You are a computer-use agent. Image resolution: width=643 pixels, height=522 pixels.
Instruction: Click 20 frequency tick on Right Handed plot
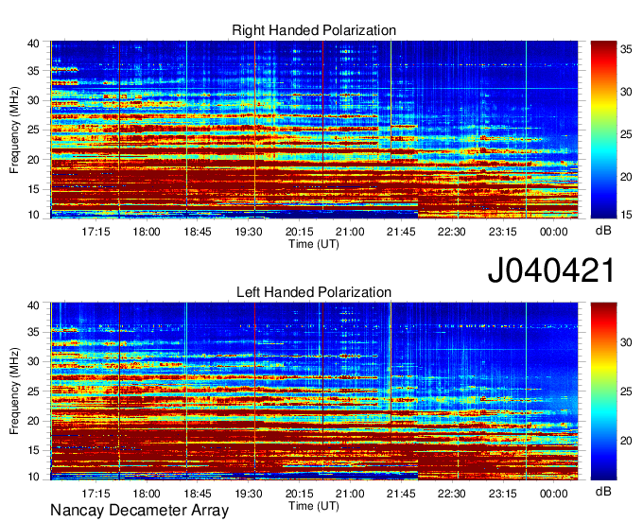tap(33, 160)
